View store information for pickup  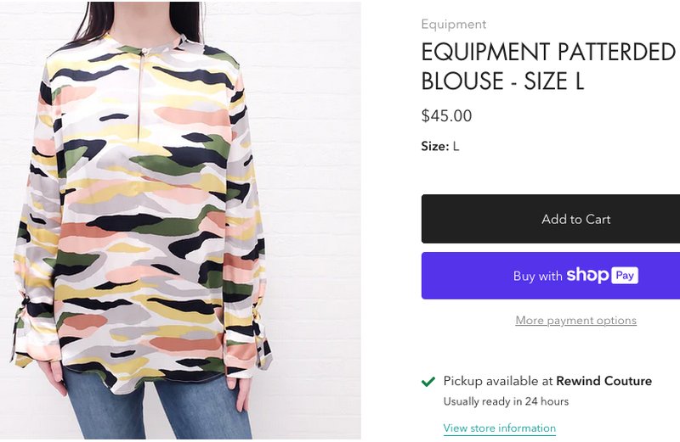pyautogui.click(x=499, y=428)
